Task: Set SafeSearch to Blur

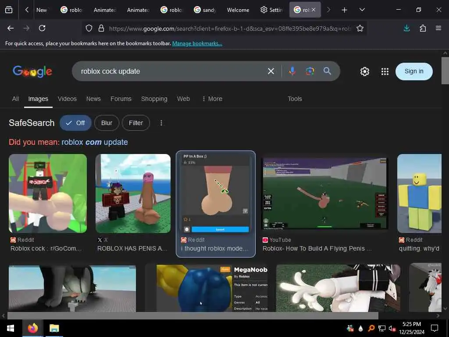Action: pyautogui.click(x=107, y=123)
